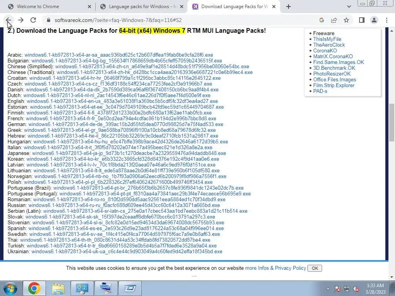Close the Language packs for Windows tab

pyautogui.click(x=182, y=7)
